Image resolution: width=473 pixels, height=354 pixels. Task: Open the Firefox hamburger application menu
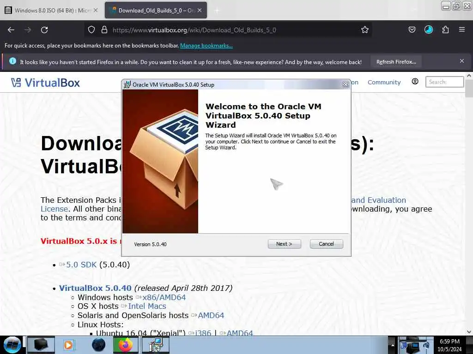tap(461, 29)
